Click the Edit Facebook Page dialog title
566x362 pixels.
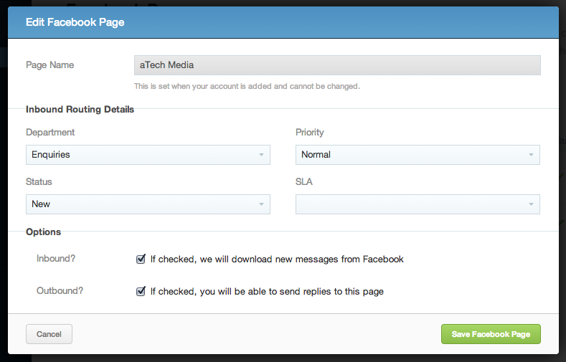point(75,22)
